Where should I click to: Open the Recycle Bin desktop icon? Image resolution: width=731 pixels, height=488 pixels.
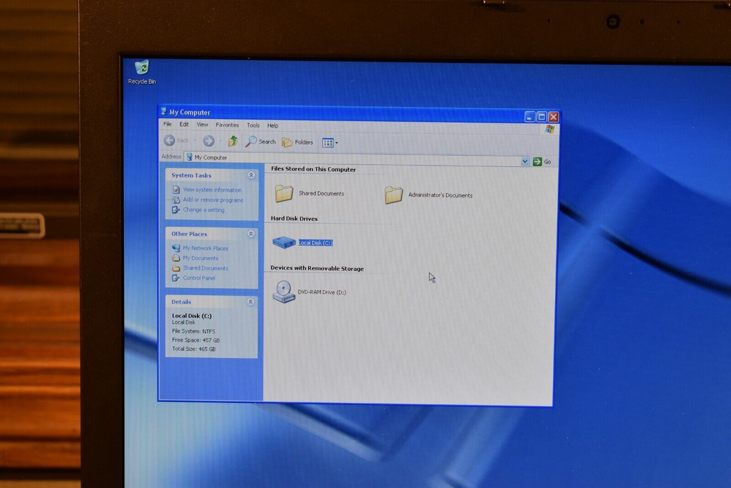(142, 72)
